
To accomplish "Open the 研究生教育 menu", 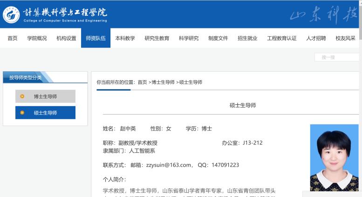I will tap(157, 38).
